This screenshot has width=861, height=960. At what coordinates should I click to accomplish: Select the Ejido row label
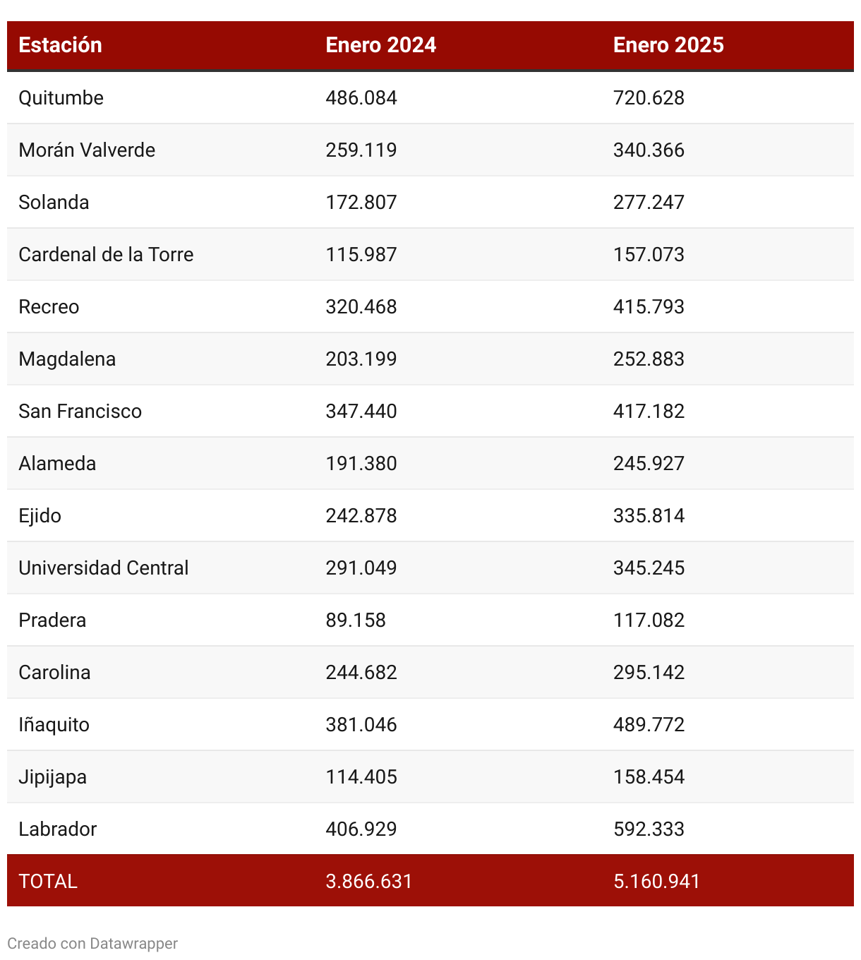pos(40,515)
